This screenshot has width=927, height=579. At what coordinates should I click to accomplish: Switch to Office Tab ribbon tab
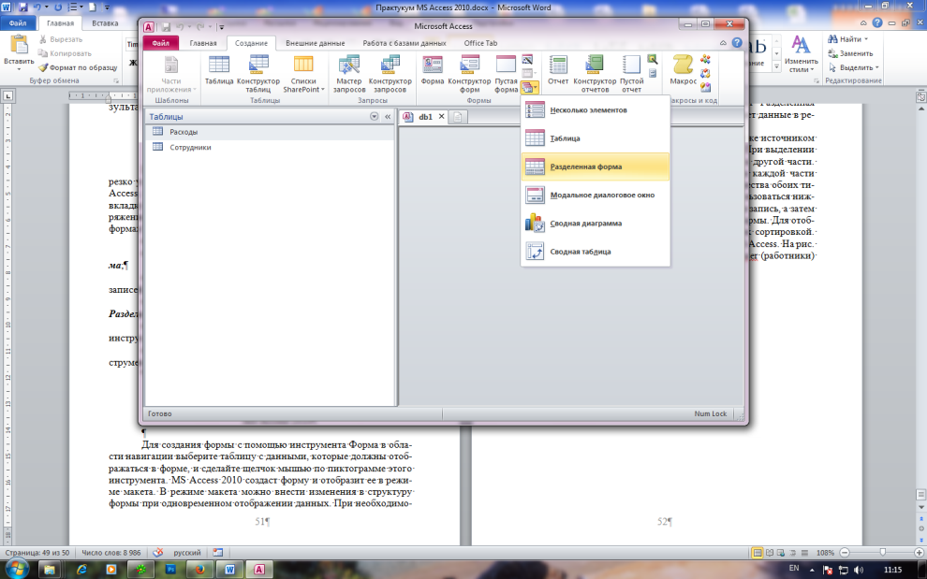[x=480, y=43]
